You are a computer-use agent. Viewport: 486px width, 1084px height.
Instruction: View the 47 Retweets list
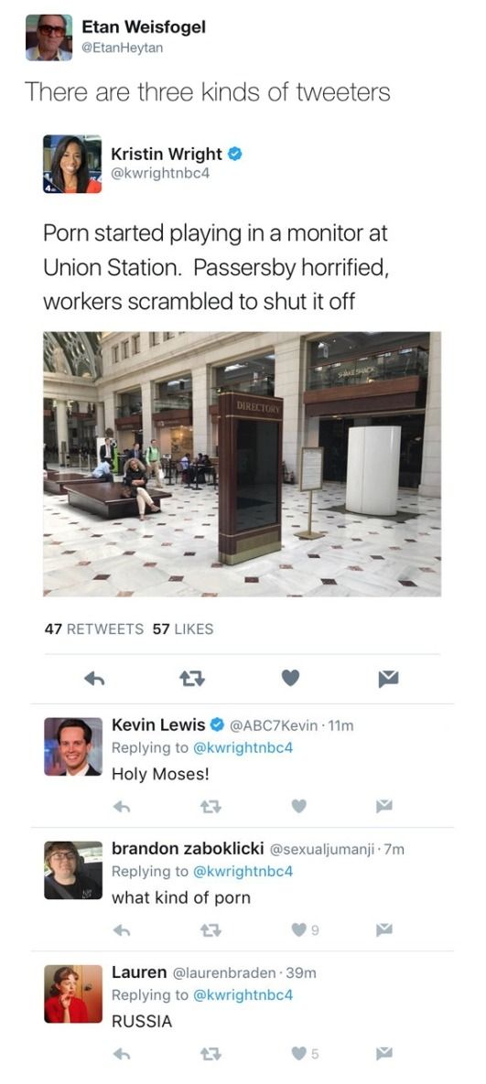click(x=94, y=629)
